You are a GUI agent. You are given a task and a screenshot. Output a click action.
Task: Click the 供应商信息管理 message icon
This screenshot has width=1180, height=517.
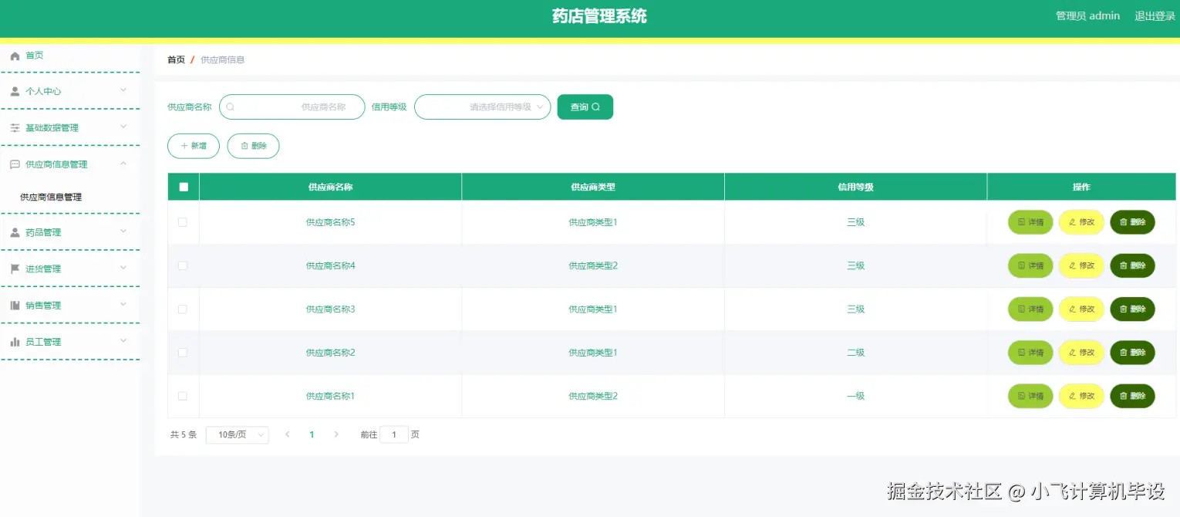pos(13,164)
